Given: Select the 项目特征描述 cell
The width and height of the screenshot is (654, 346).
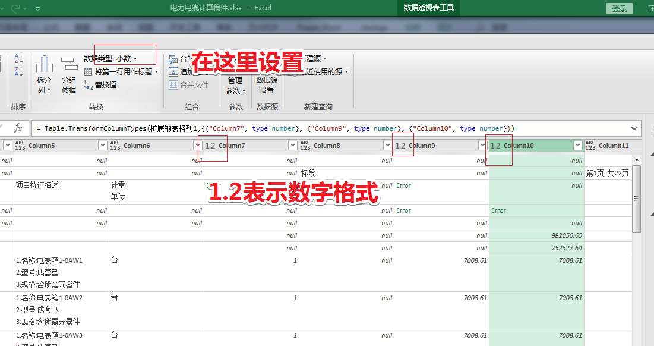Looking at the screenshot, I should pos(61,191).
